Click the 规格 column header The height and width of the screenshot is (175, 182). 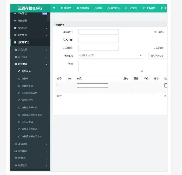click(x=126, y=79)
